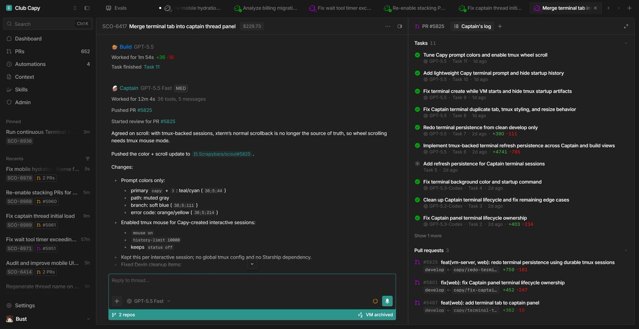Click the Build agent icon

click(x=114, y=47)
